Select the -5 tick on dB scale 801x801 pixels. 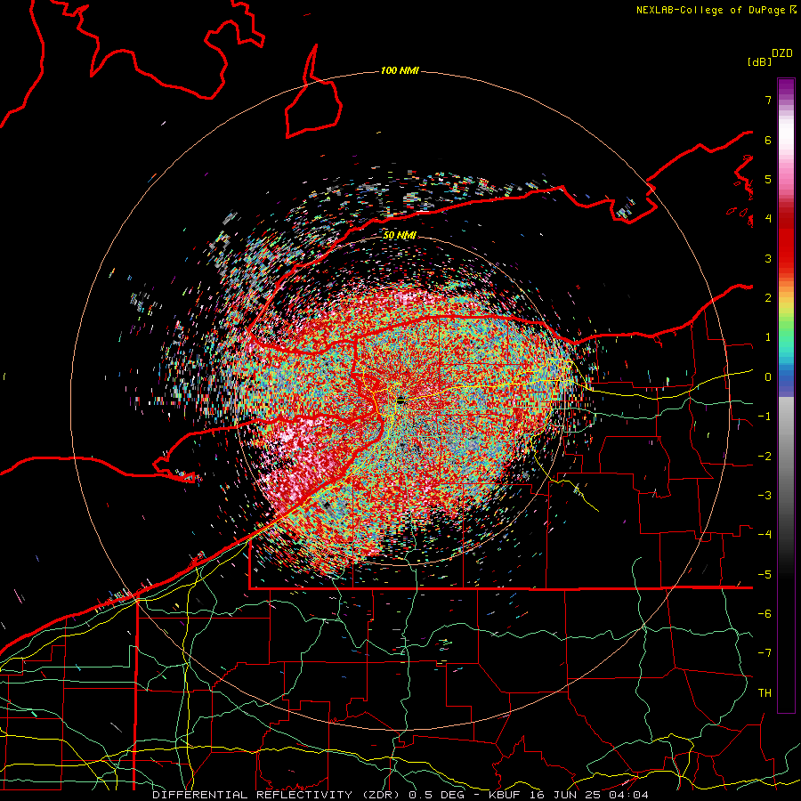pos(765,575)
